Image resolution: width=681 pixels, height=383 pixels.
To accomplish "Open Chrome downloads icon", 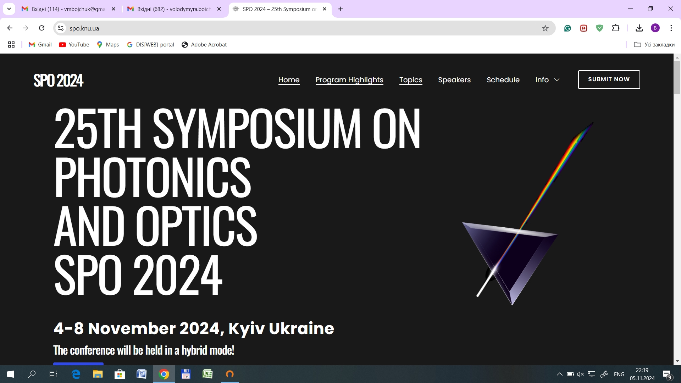I will [639, 28].
